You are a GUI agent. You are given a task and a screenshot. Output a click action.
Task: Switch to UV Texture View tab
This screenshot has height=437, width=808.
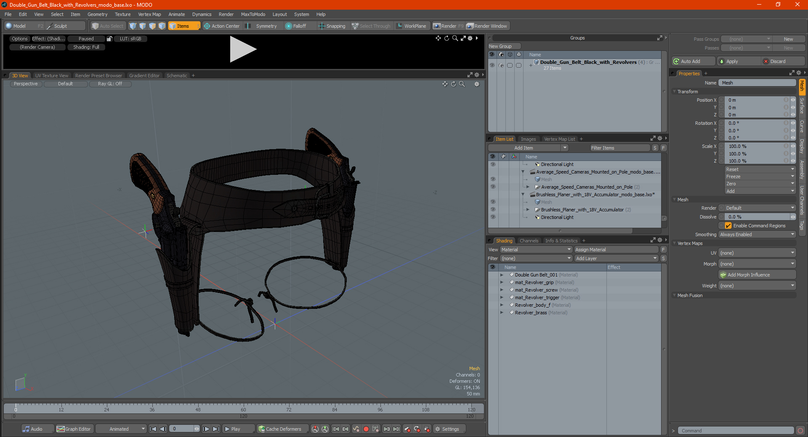[x=52, y=76]
